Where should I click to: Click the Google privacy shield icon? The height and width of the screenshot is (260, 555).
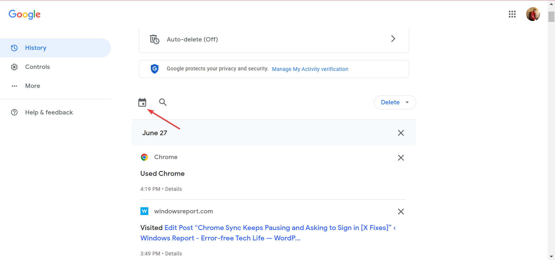coord(155,69)
